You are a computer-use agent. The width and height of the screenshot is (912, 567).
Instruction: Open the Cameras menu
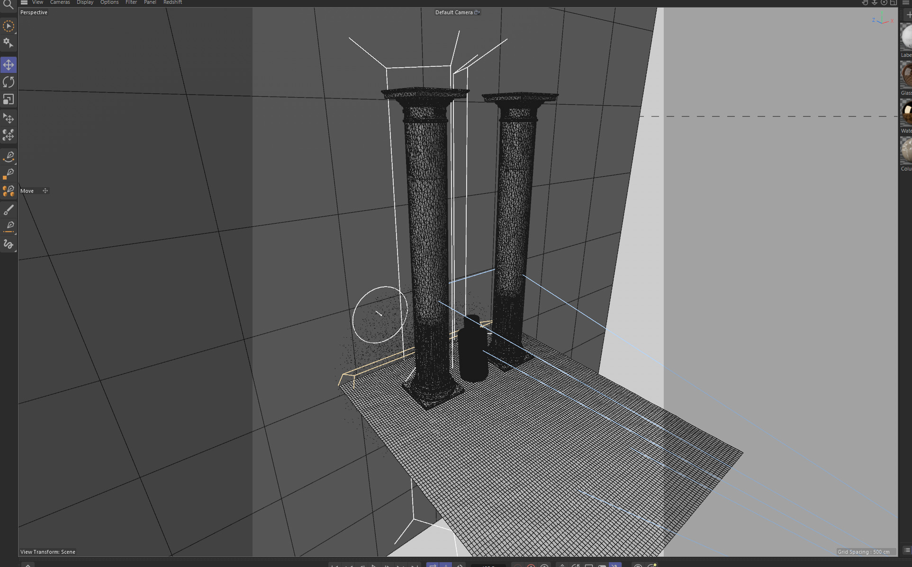[x=60, y=2]
